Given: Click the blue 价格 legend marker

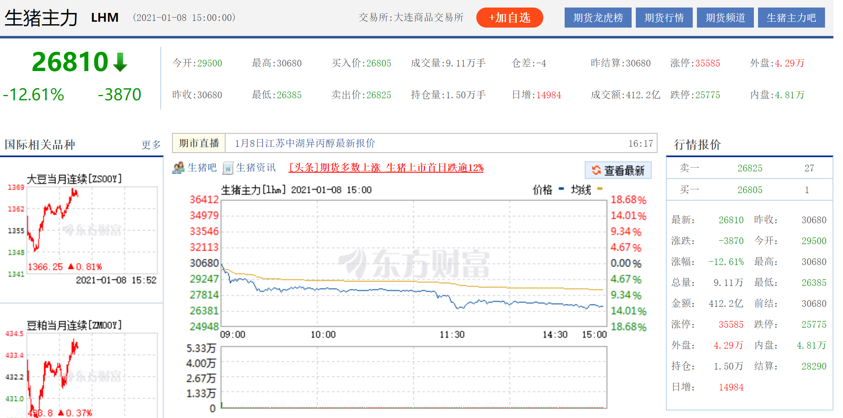Looking at the screenshot, I should pos(561,189).
